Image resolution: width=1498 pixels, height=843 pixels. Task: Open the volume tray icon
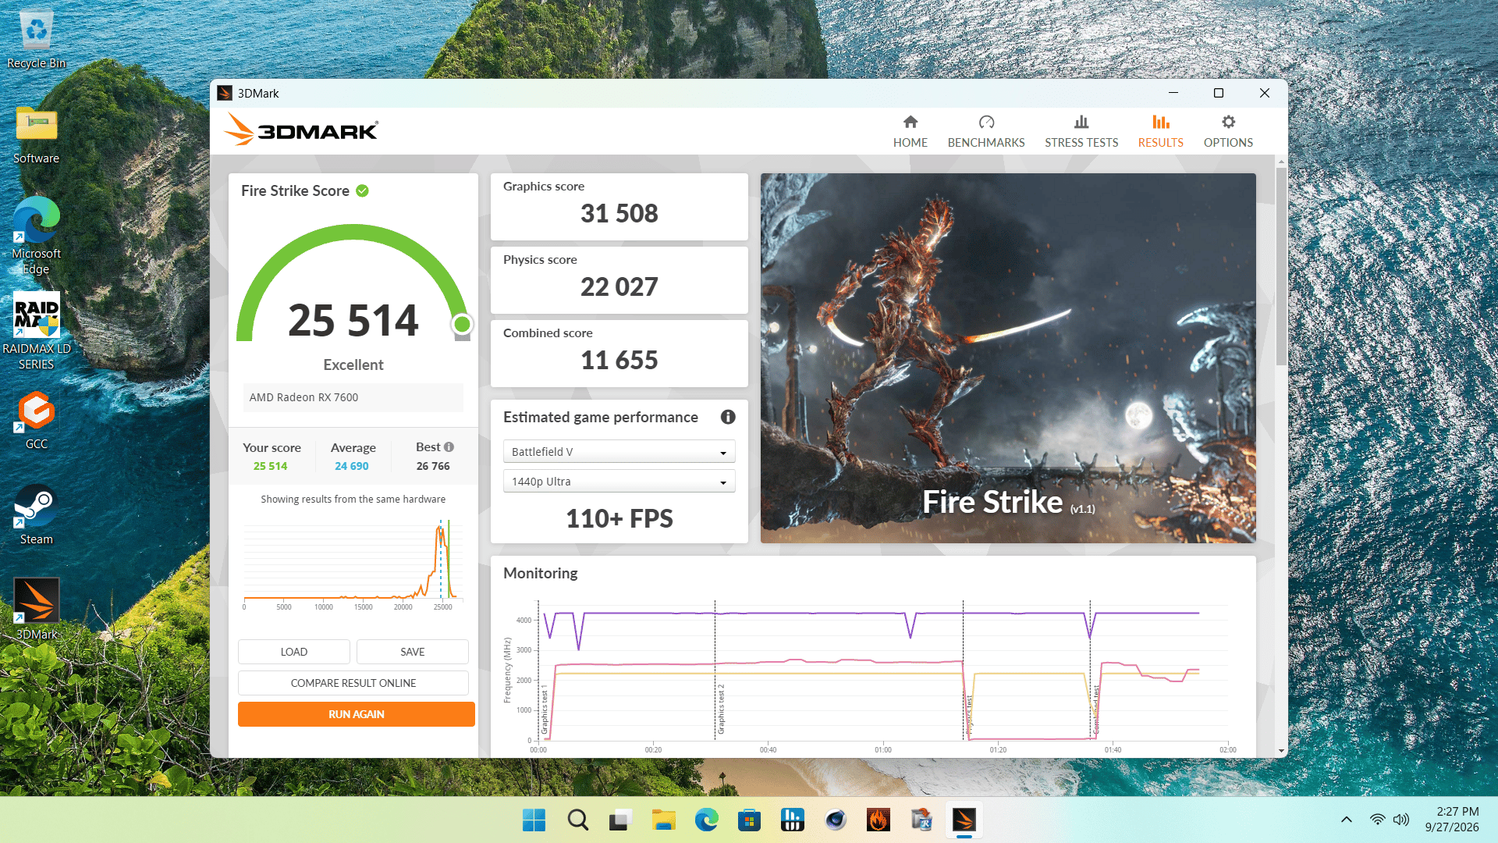click(x=1401, y=820)
